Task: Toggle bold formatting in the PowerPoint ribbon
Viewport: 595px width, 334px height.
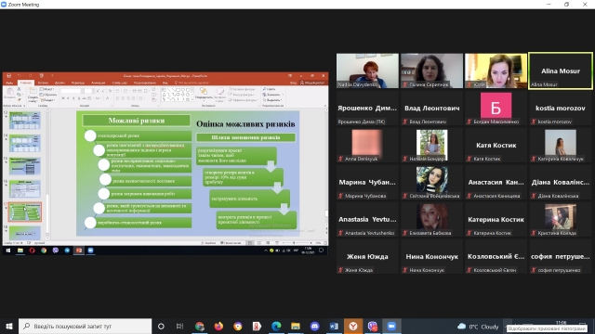Action: click(x=63, y=98)
